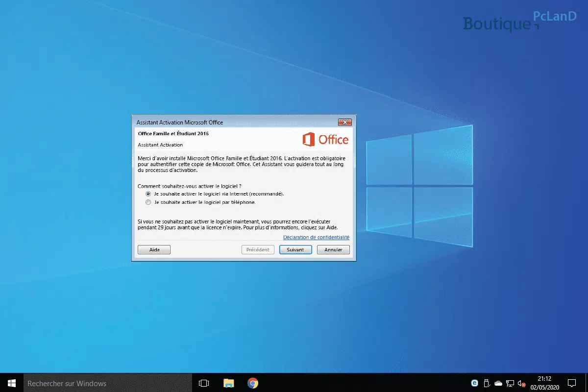
Task: Open Google Chrome from the taskbar
Action: 252,383
